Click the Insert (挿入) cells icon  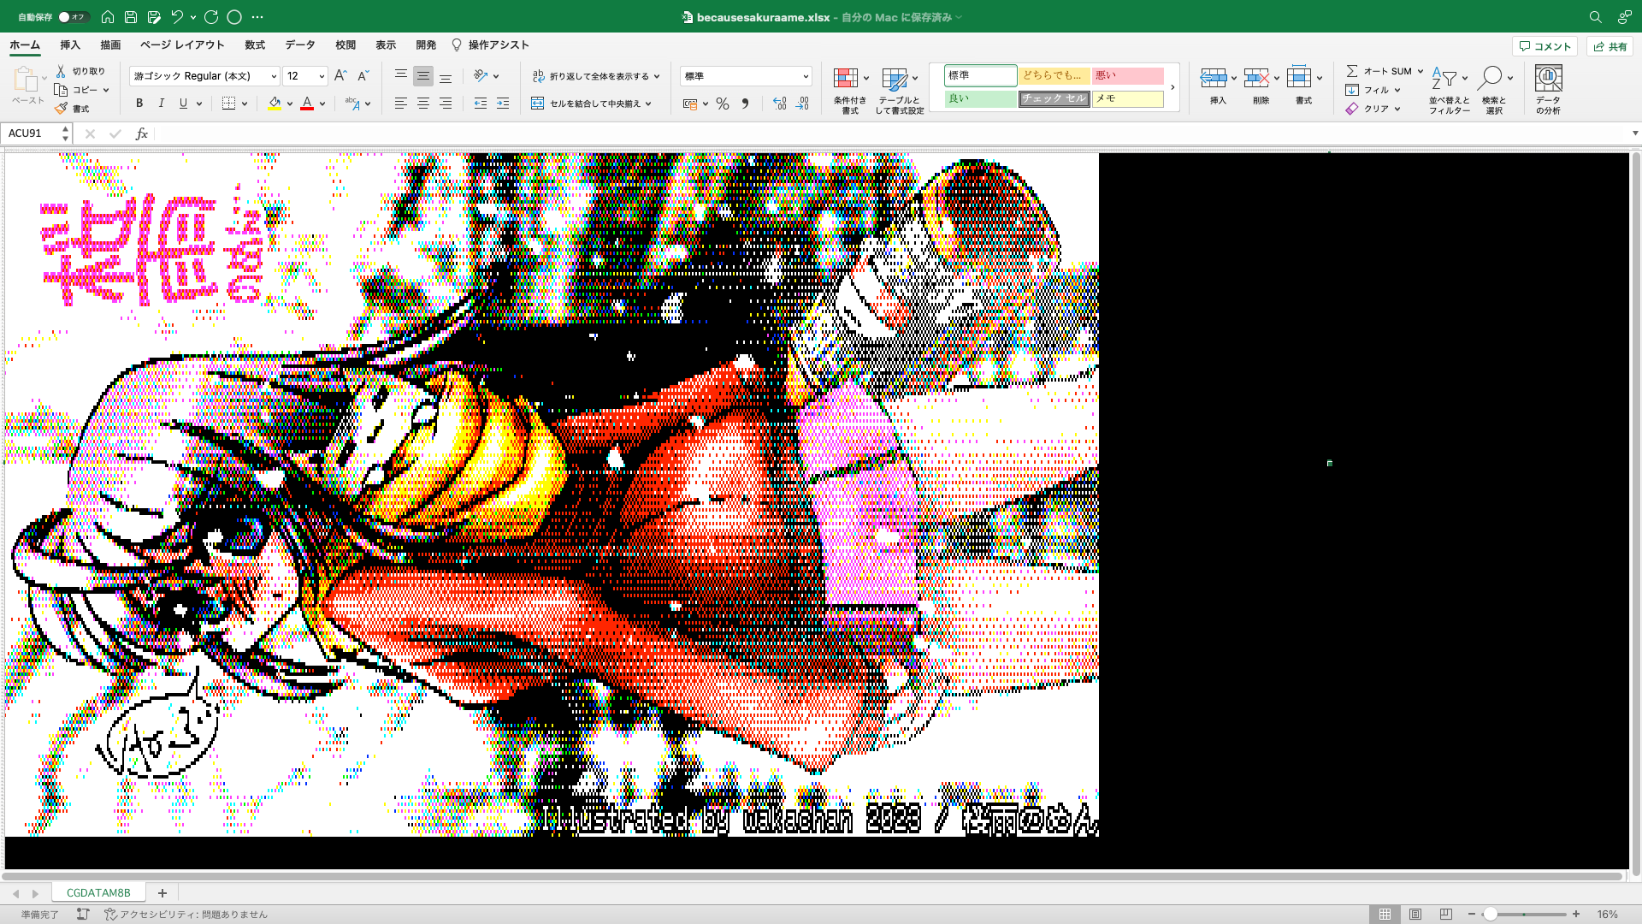1213,78
